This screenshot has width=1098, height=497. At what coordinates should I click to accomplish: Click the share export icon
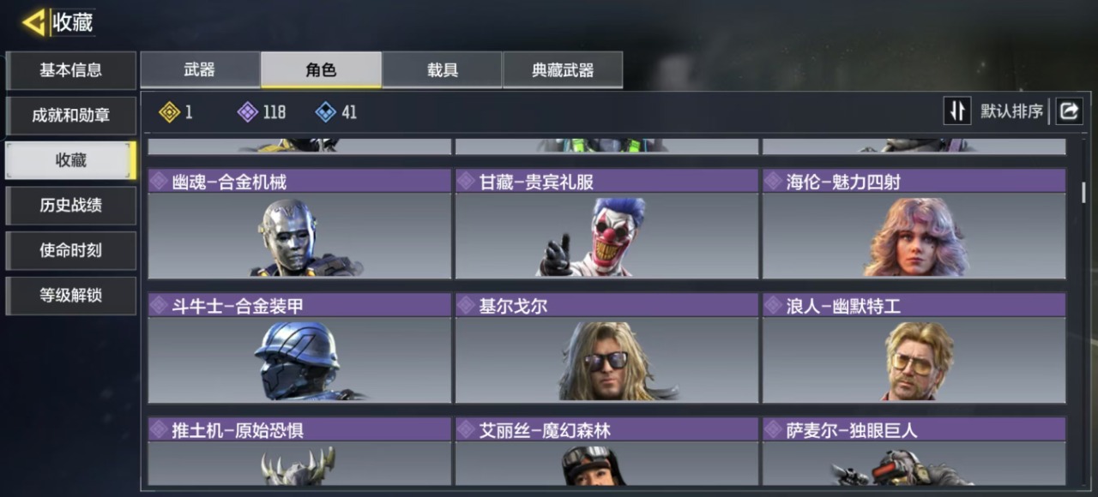click(x=1069, y=111)
